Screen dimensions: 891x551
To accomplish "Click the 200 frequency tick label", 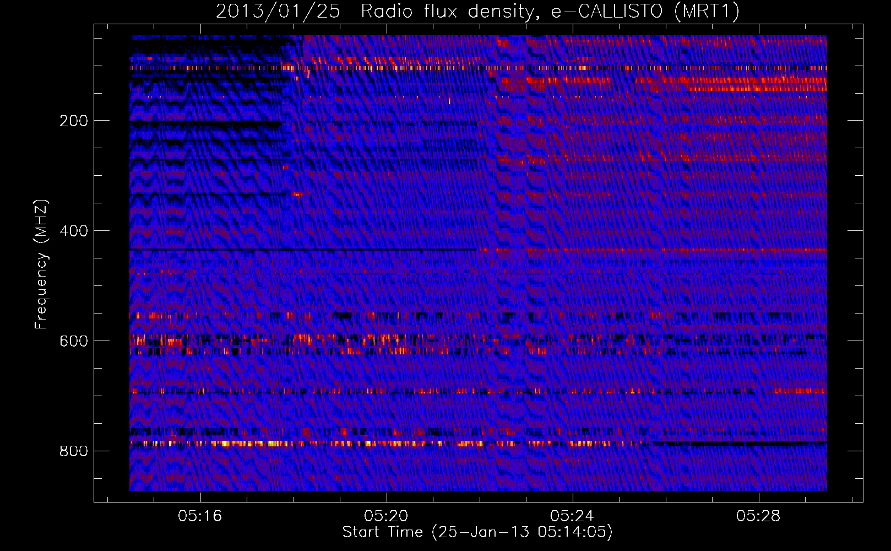I will (74, 121).
